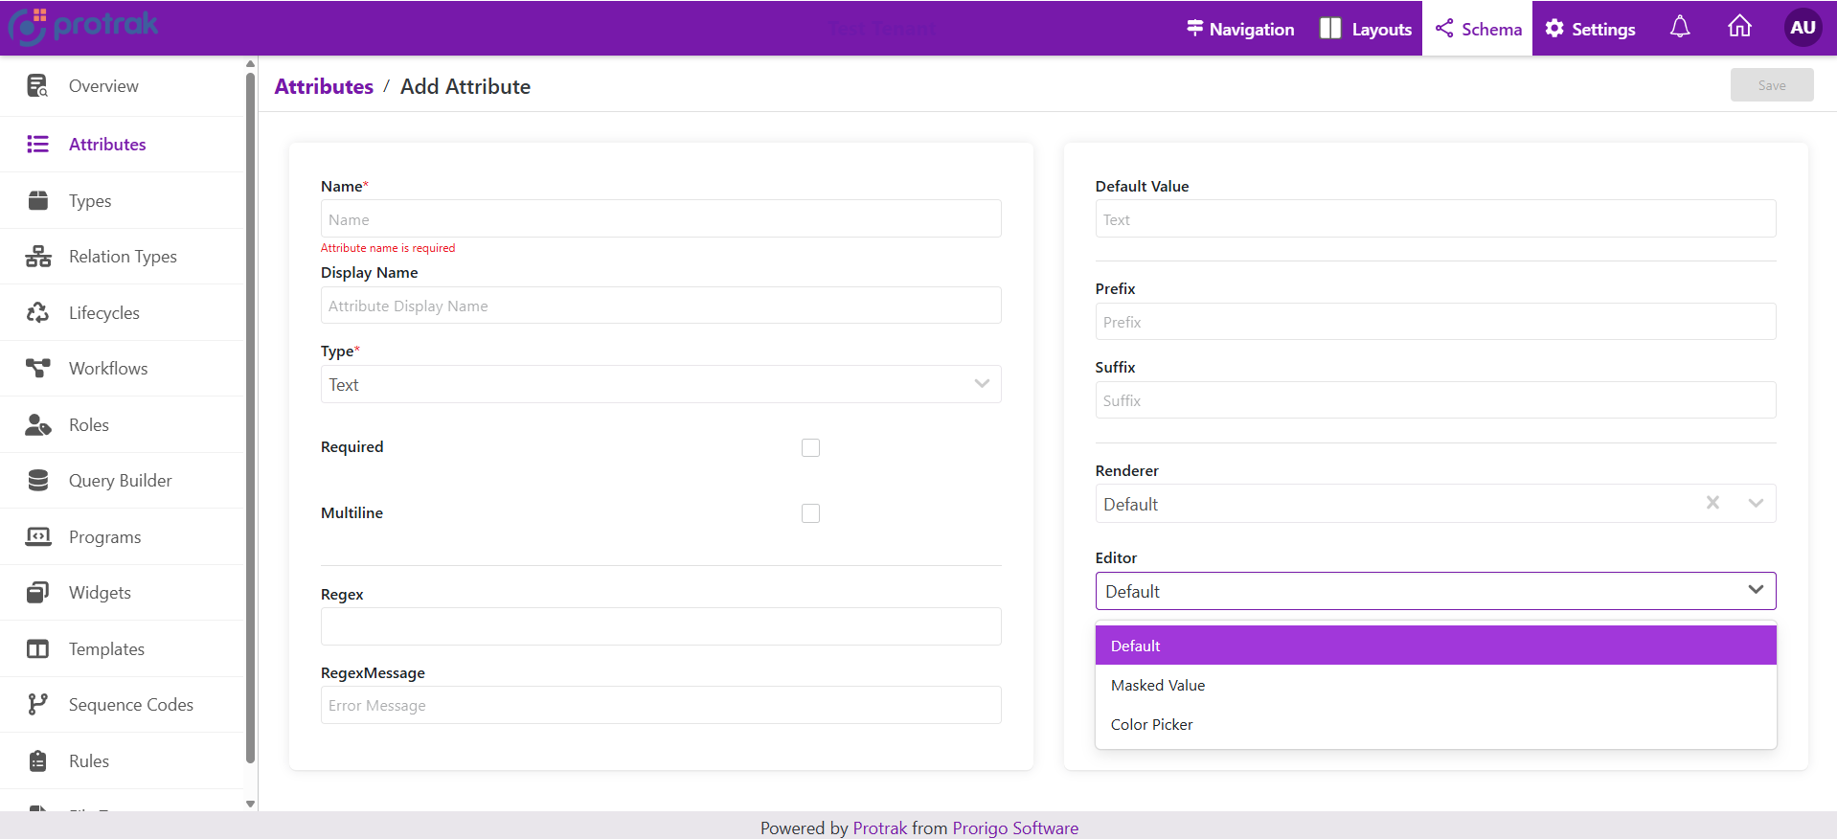Clear the Renderer selection with X
Viewport: 1837px width, 839px height.
(x=1712, y=503)
